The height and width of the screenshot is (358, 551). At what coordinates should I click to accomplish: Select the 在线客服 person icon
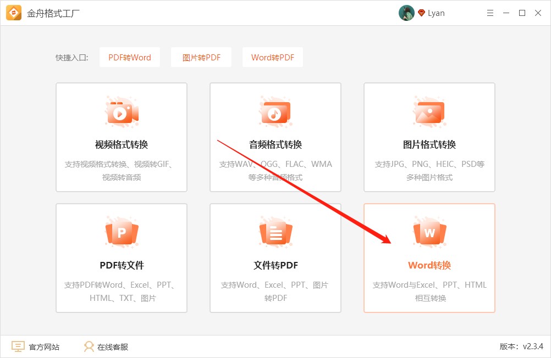coord(88,346)
